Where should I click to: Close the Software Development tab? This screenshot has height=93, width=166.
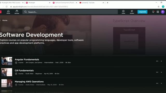pos(77,3)
